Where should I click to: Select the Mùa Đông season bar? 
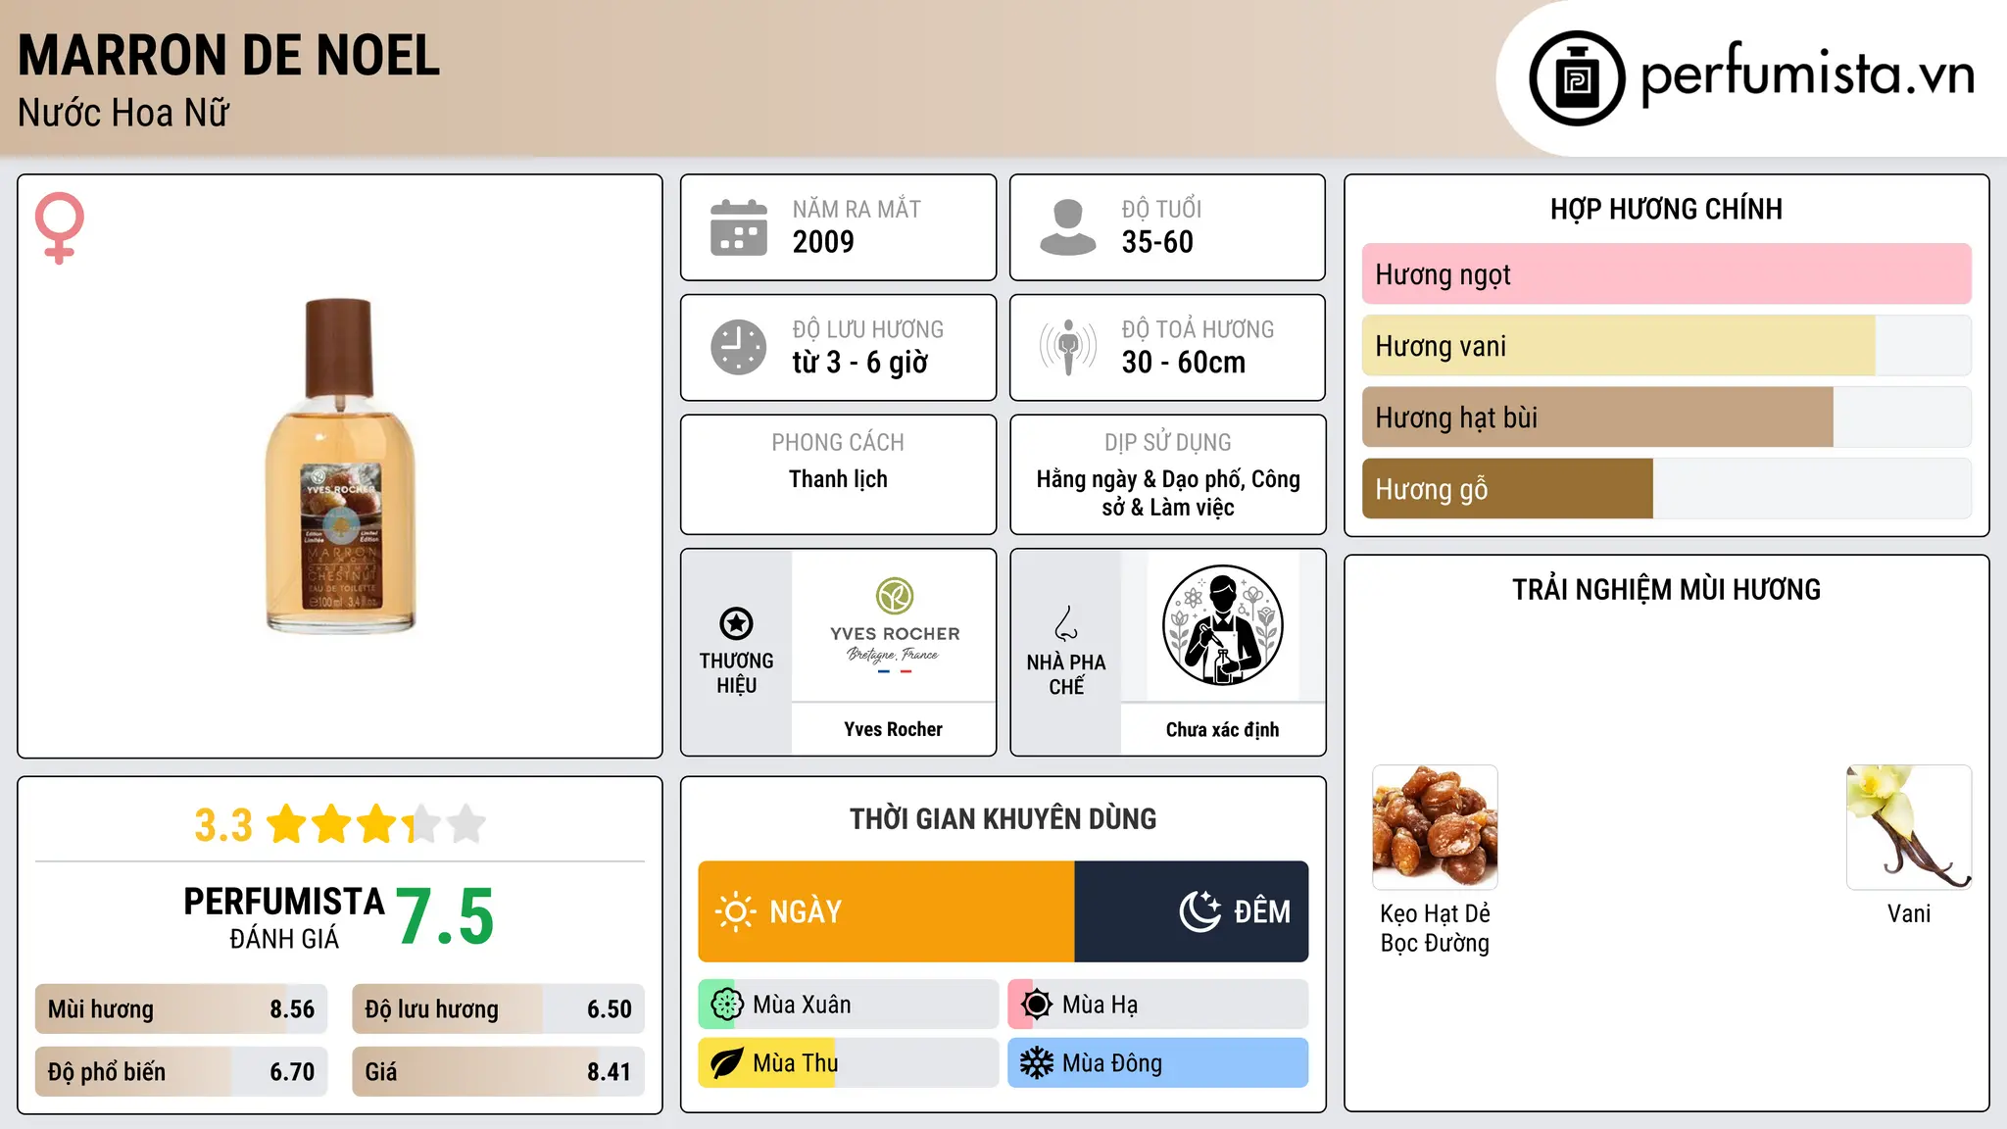click(1158, 1063)
